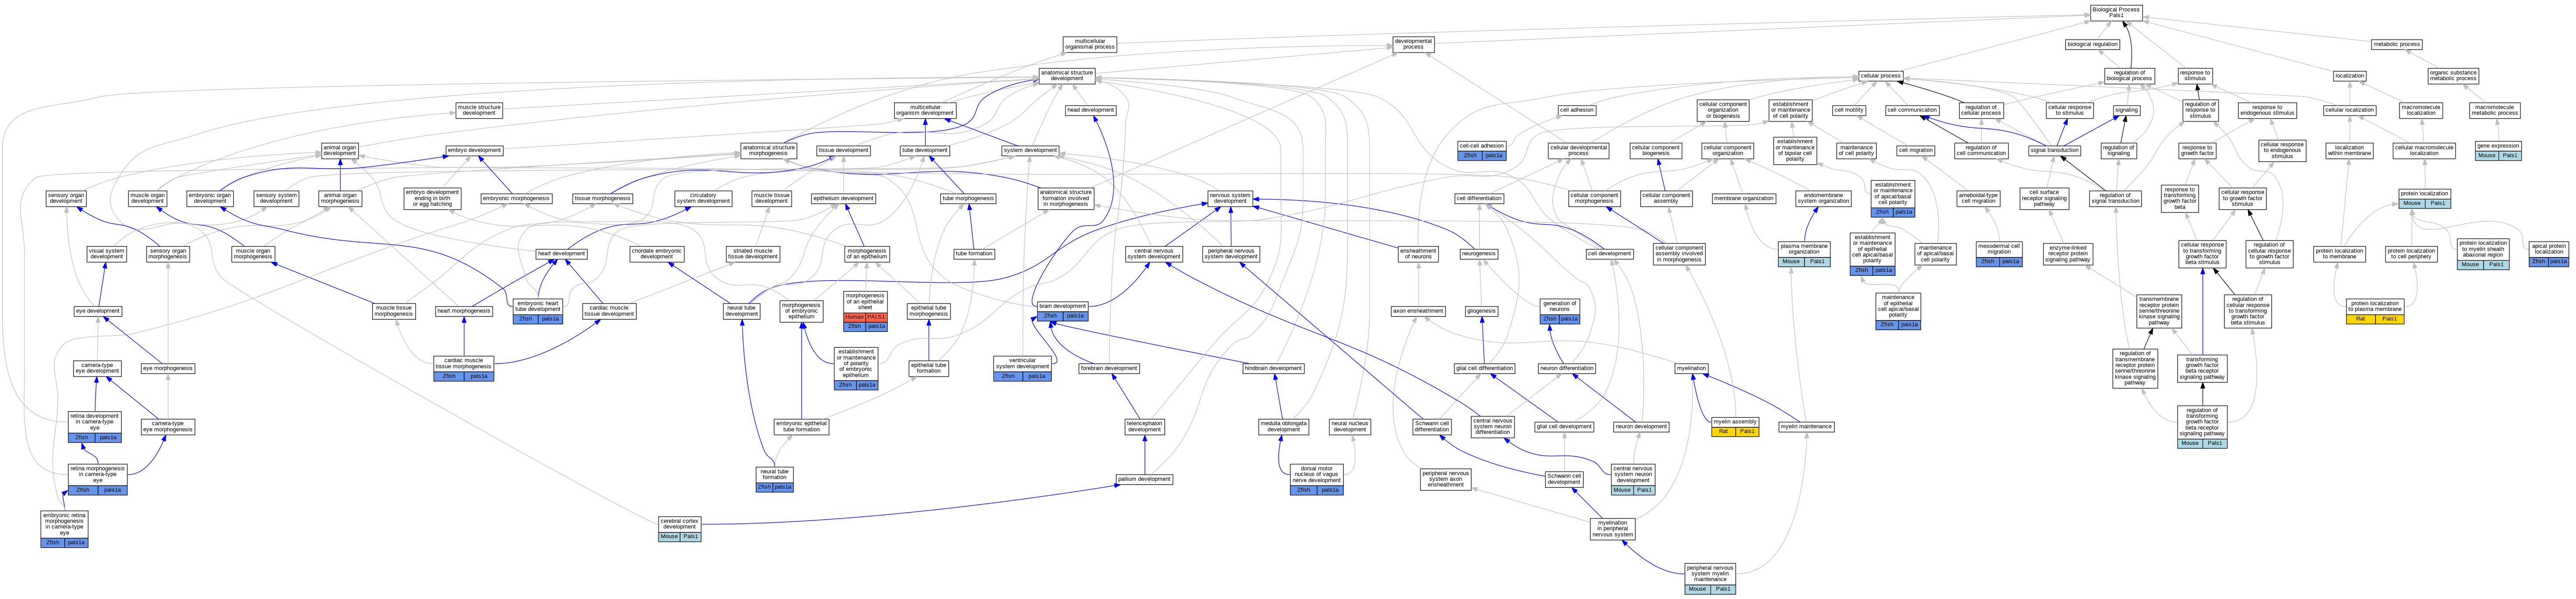
Task: Select the 'multicellular organismal process' node
Action: 1089,44
